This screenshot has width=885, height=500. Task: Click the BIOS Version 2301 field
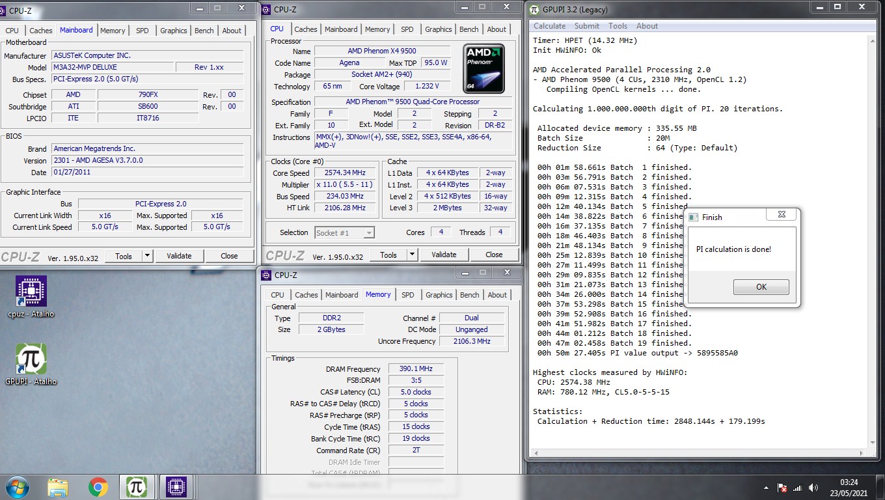(x=147, y=160)
